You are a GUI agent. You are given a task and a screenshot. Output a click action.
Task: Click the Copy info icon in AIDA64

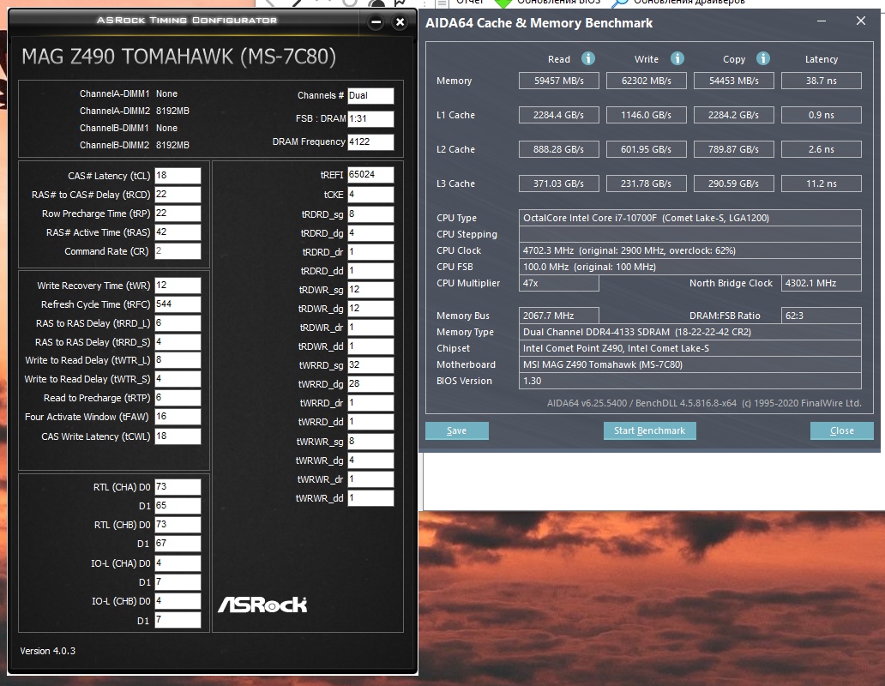click(x=763, y=58)
